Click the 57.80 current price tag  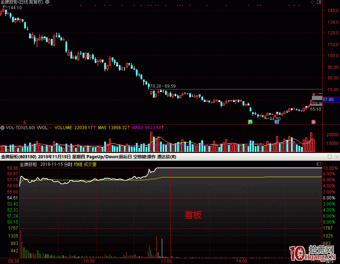point(328,100)
